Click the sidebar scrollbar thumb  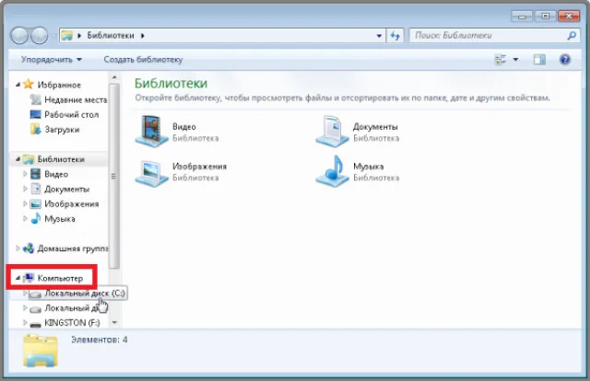(x=114, y=176)
